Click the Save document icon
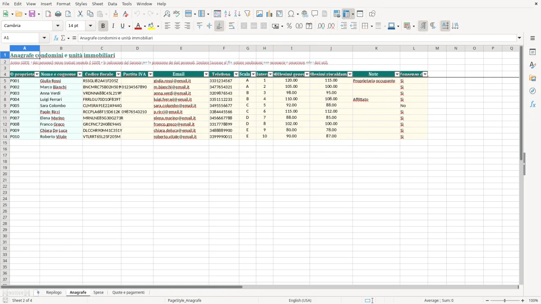Screen dimensions: 541x304 (32, 14)
